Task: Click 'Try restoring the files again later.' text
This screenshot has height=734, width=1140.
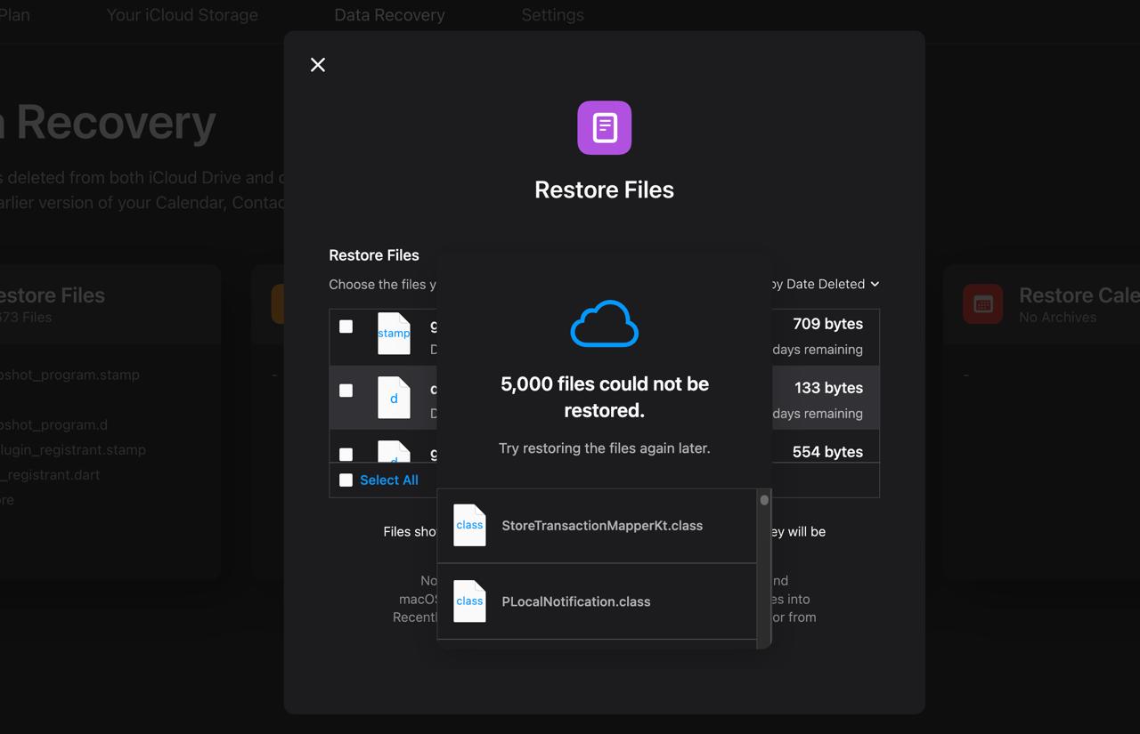Action: pos(605,448)
